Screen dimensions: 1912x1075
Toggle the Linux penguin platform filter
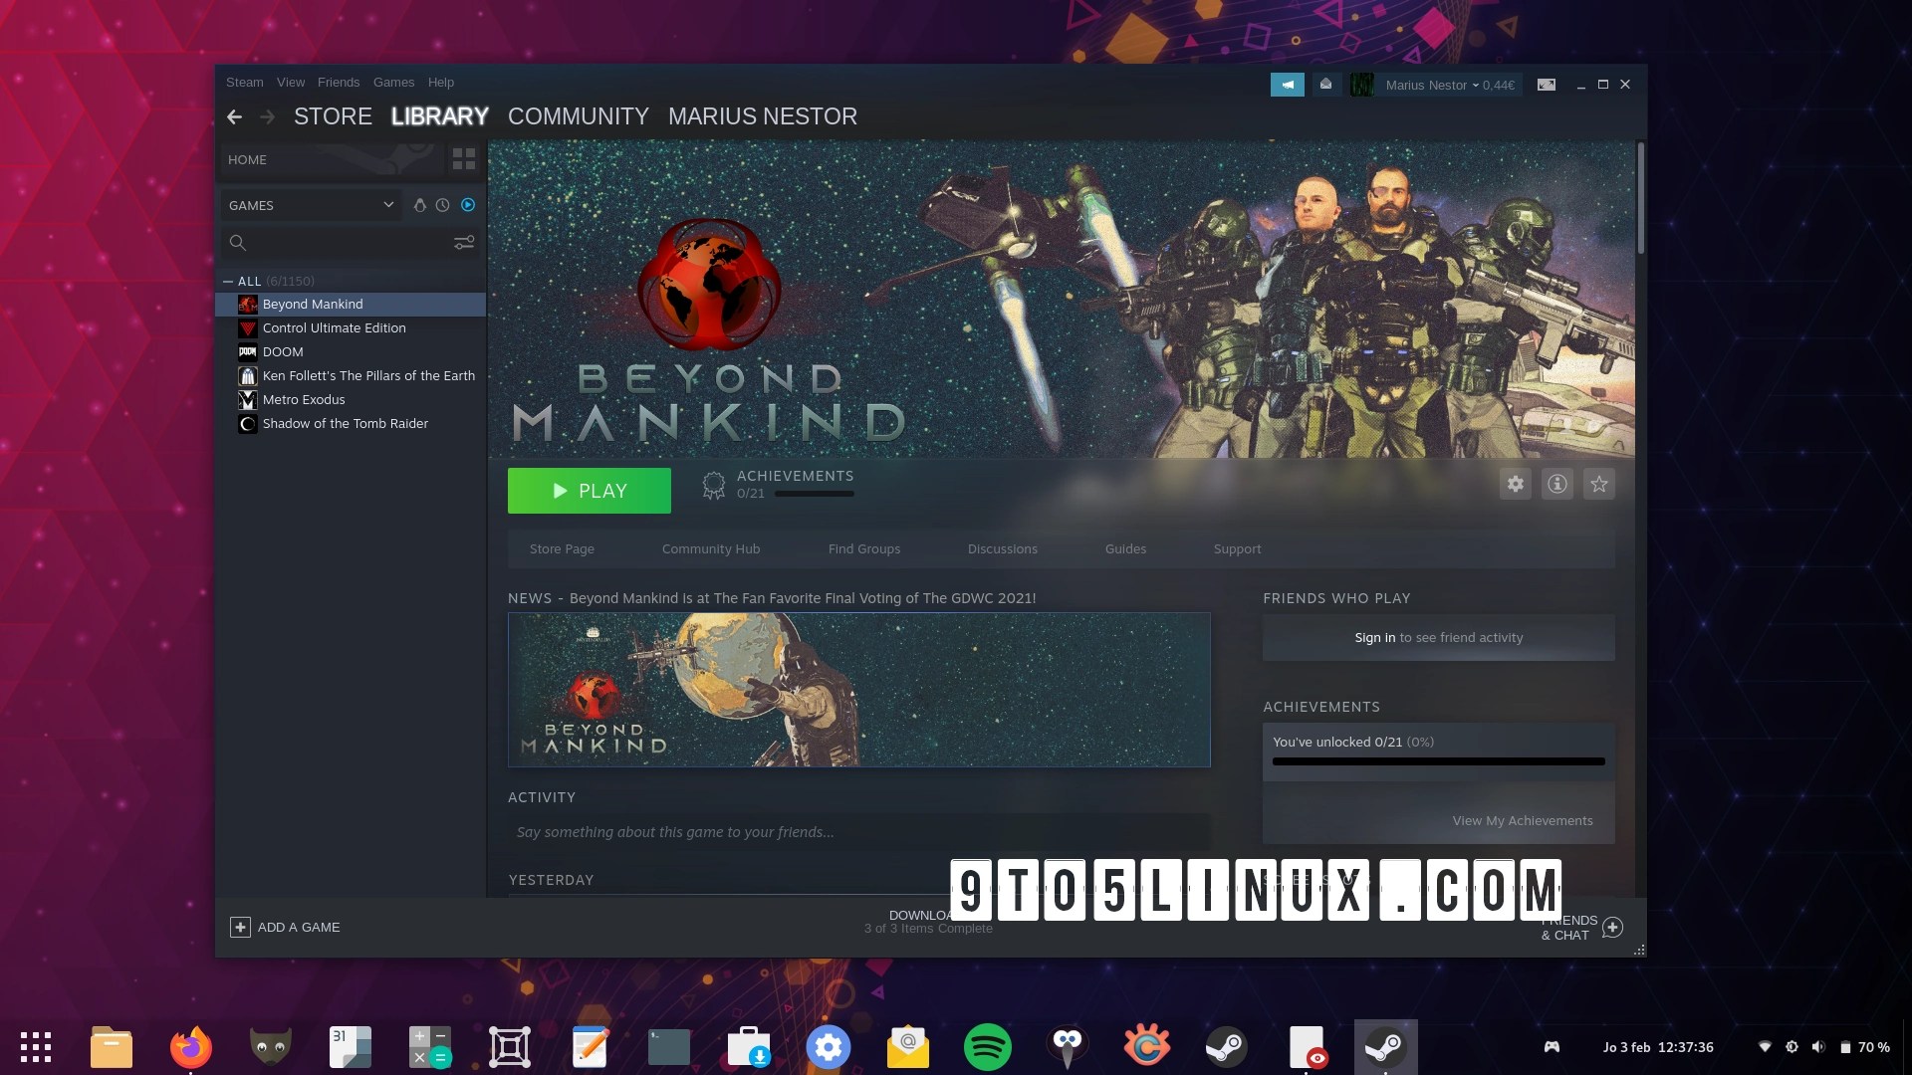tap(419, 205)
